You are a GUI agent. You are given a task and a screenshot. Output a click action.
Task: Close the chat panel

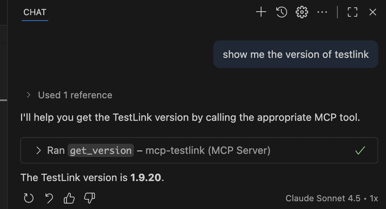pyautogui.click(x=373, y=12)
